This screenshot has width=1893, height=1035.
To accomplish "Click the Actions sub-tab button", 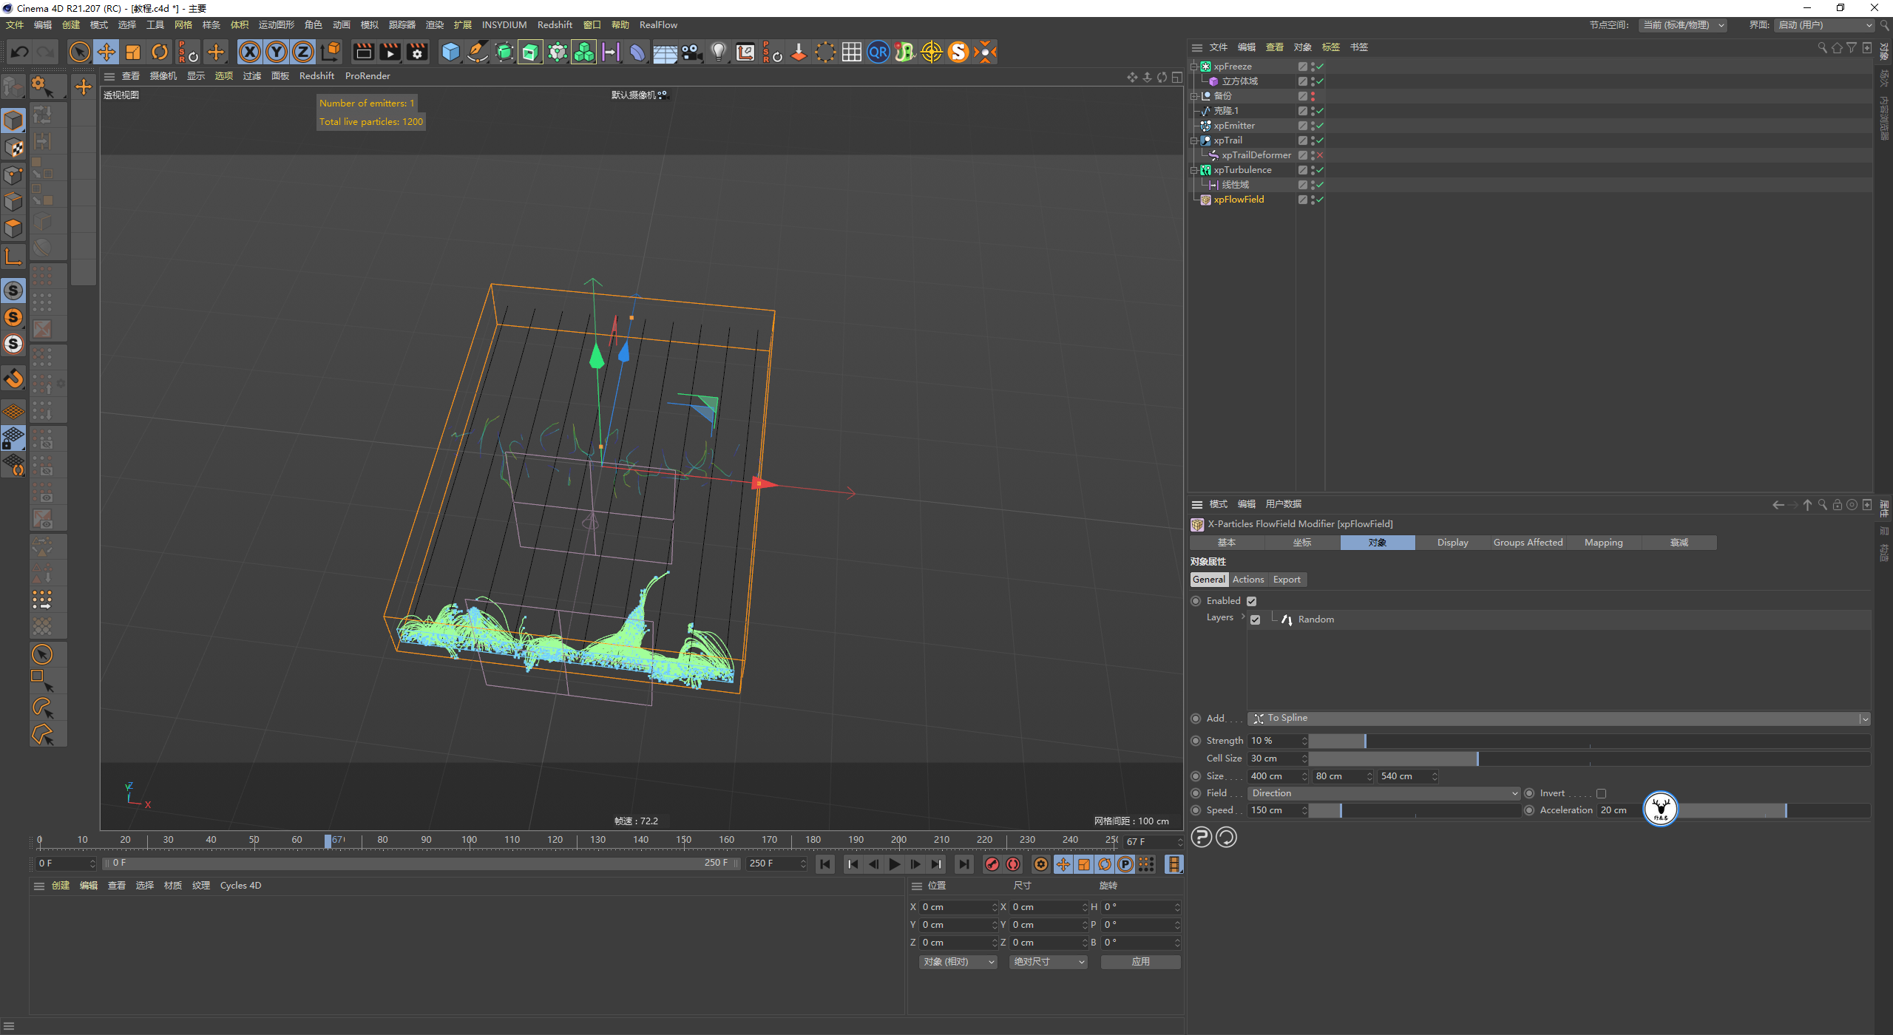I will pos(1248,580).
